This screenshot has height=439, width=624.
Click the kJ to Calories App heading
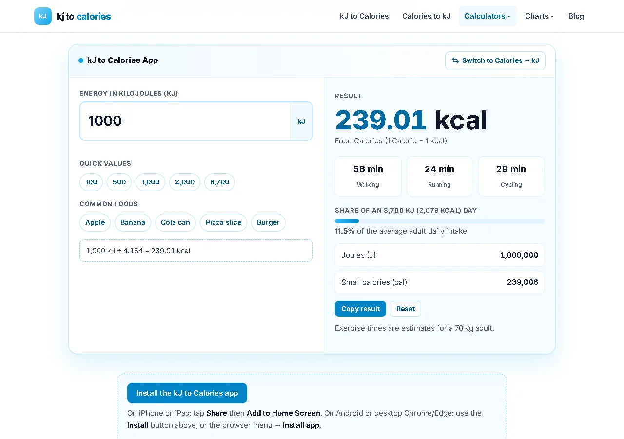click(x=123, y=60)
